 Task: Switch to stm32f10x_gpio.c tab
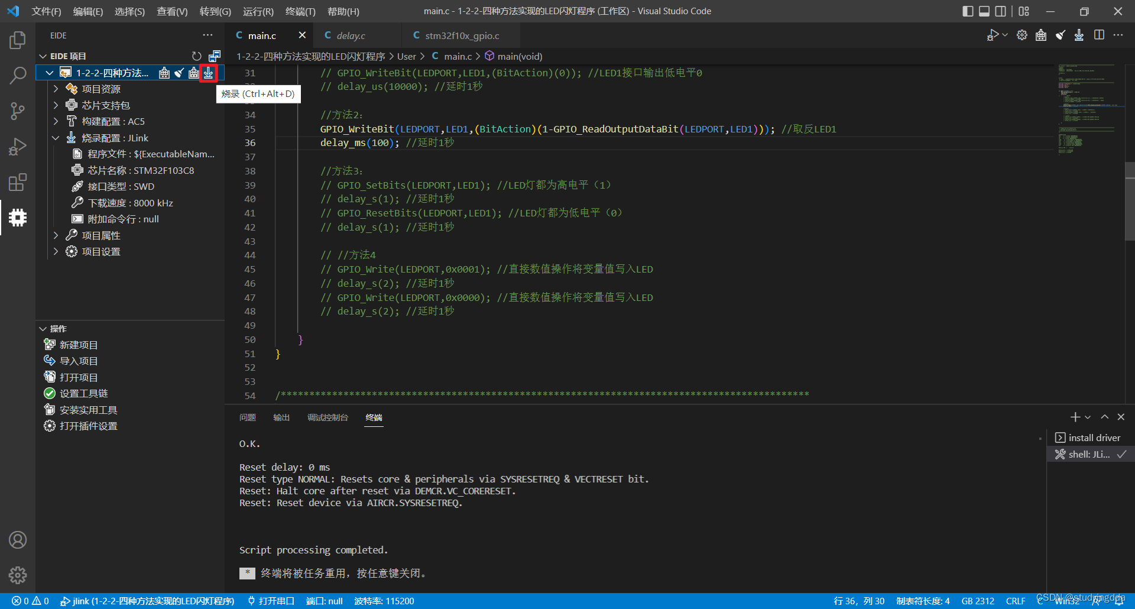462,35
